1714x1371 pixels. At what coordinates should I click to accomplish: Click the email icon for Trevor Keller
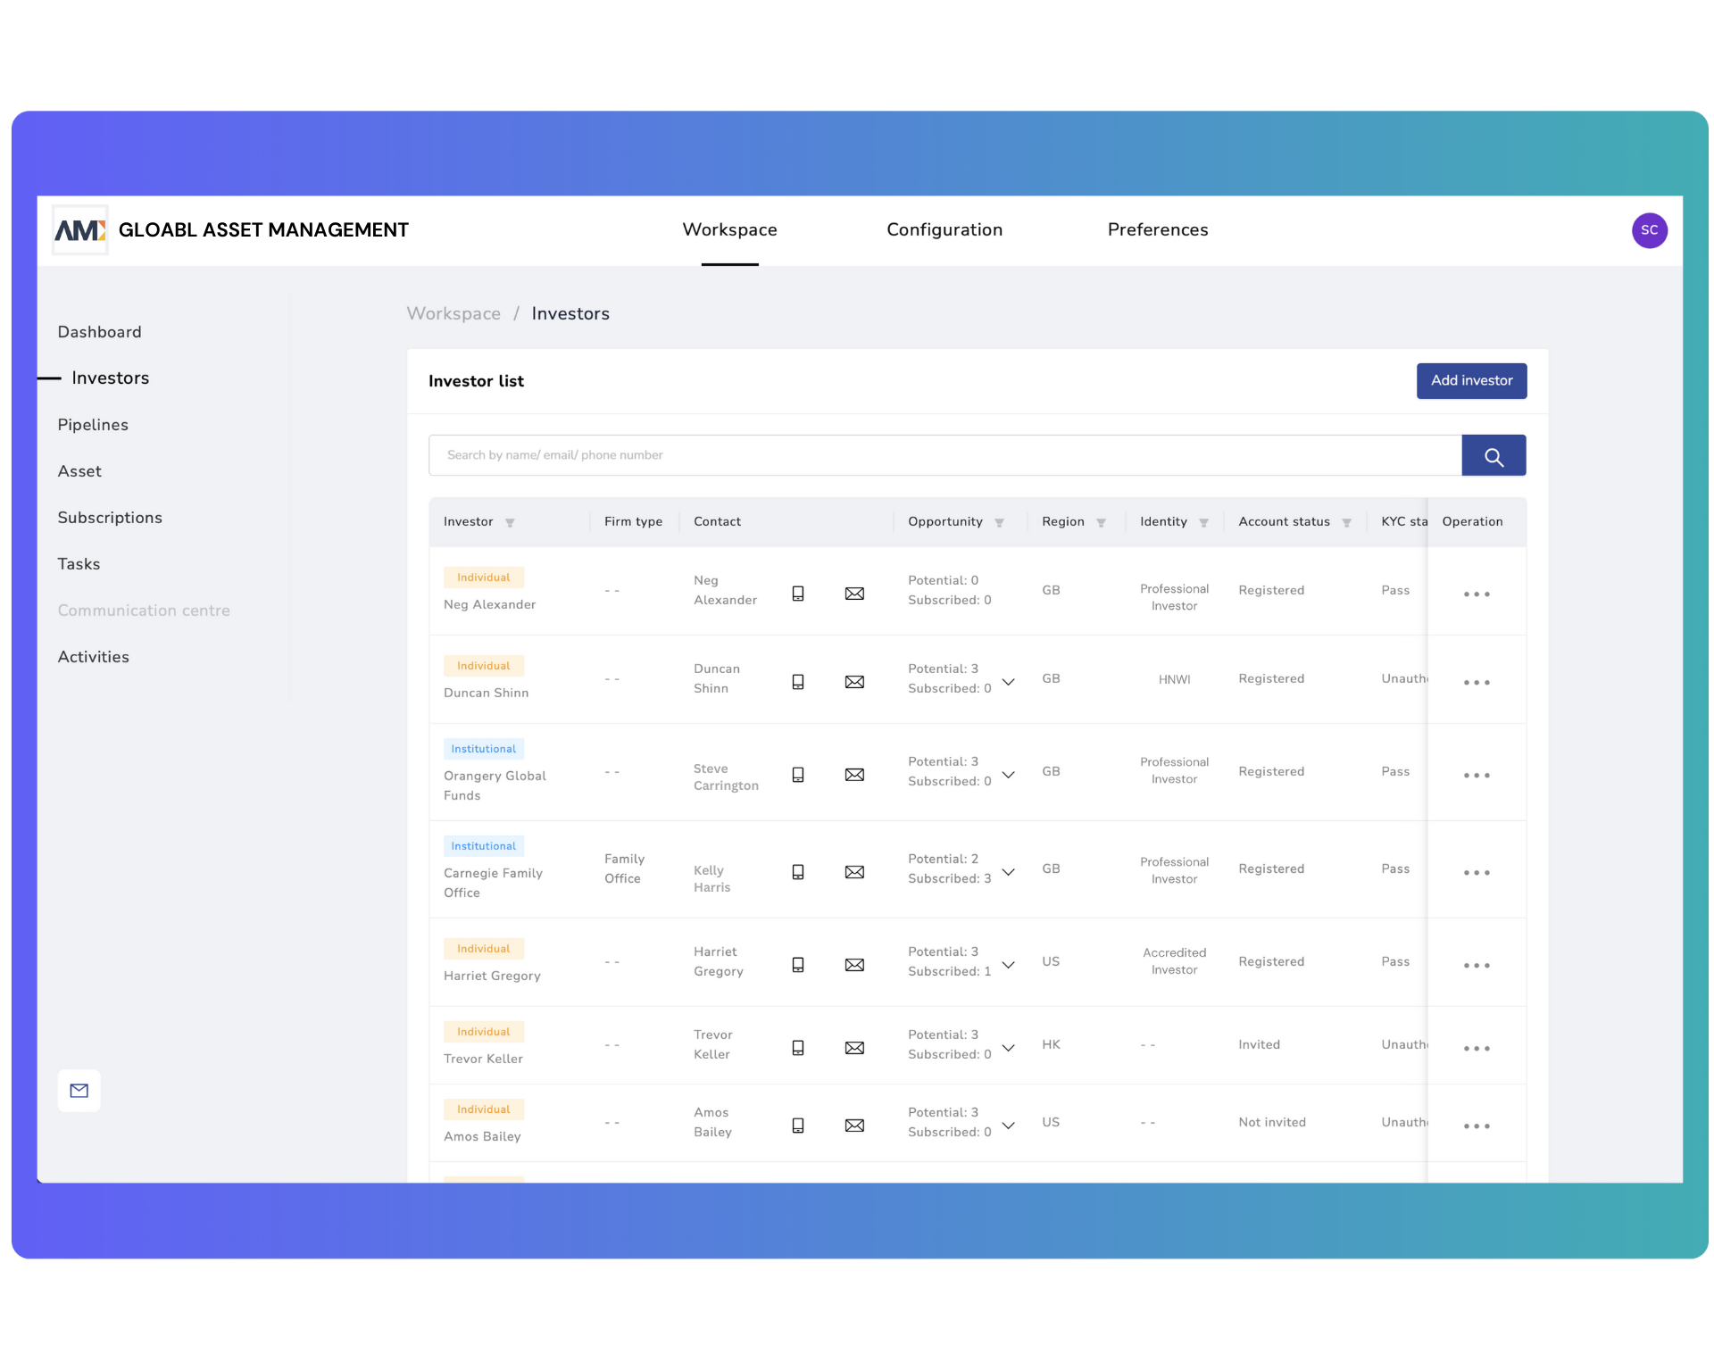pos(854,1048)
